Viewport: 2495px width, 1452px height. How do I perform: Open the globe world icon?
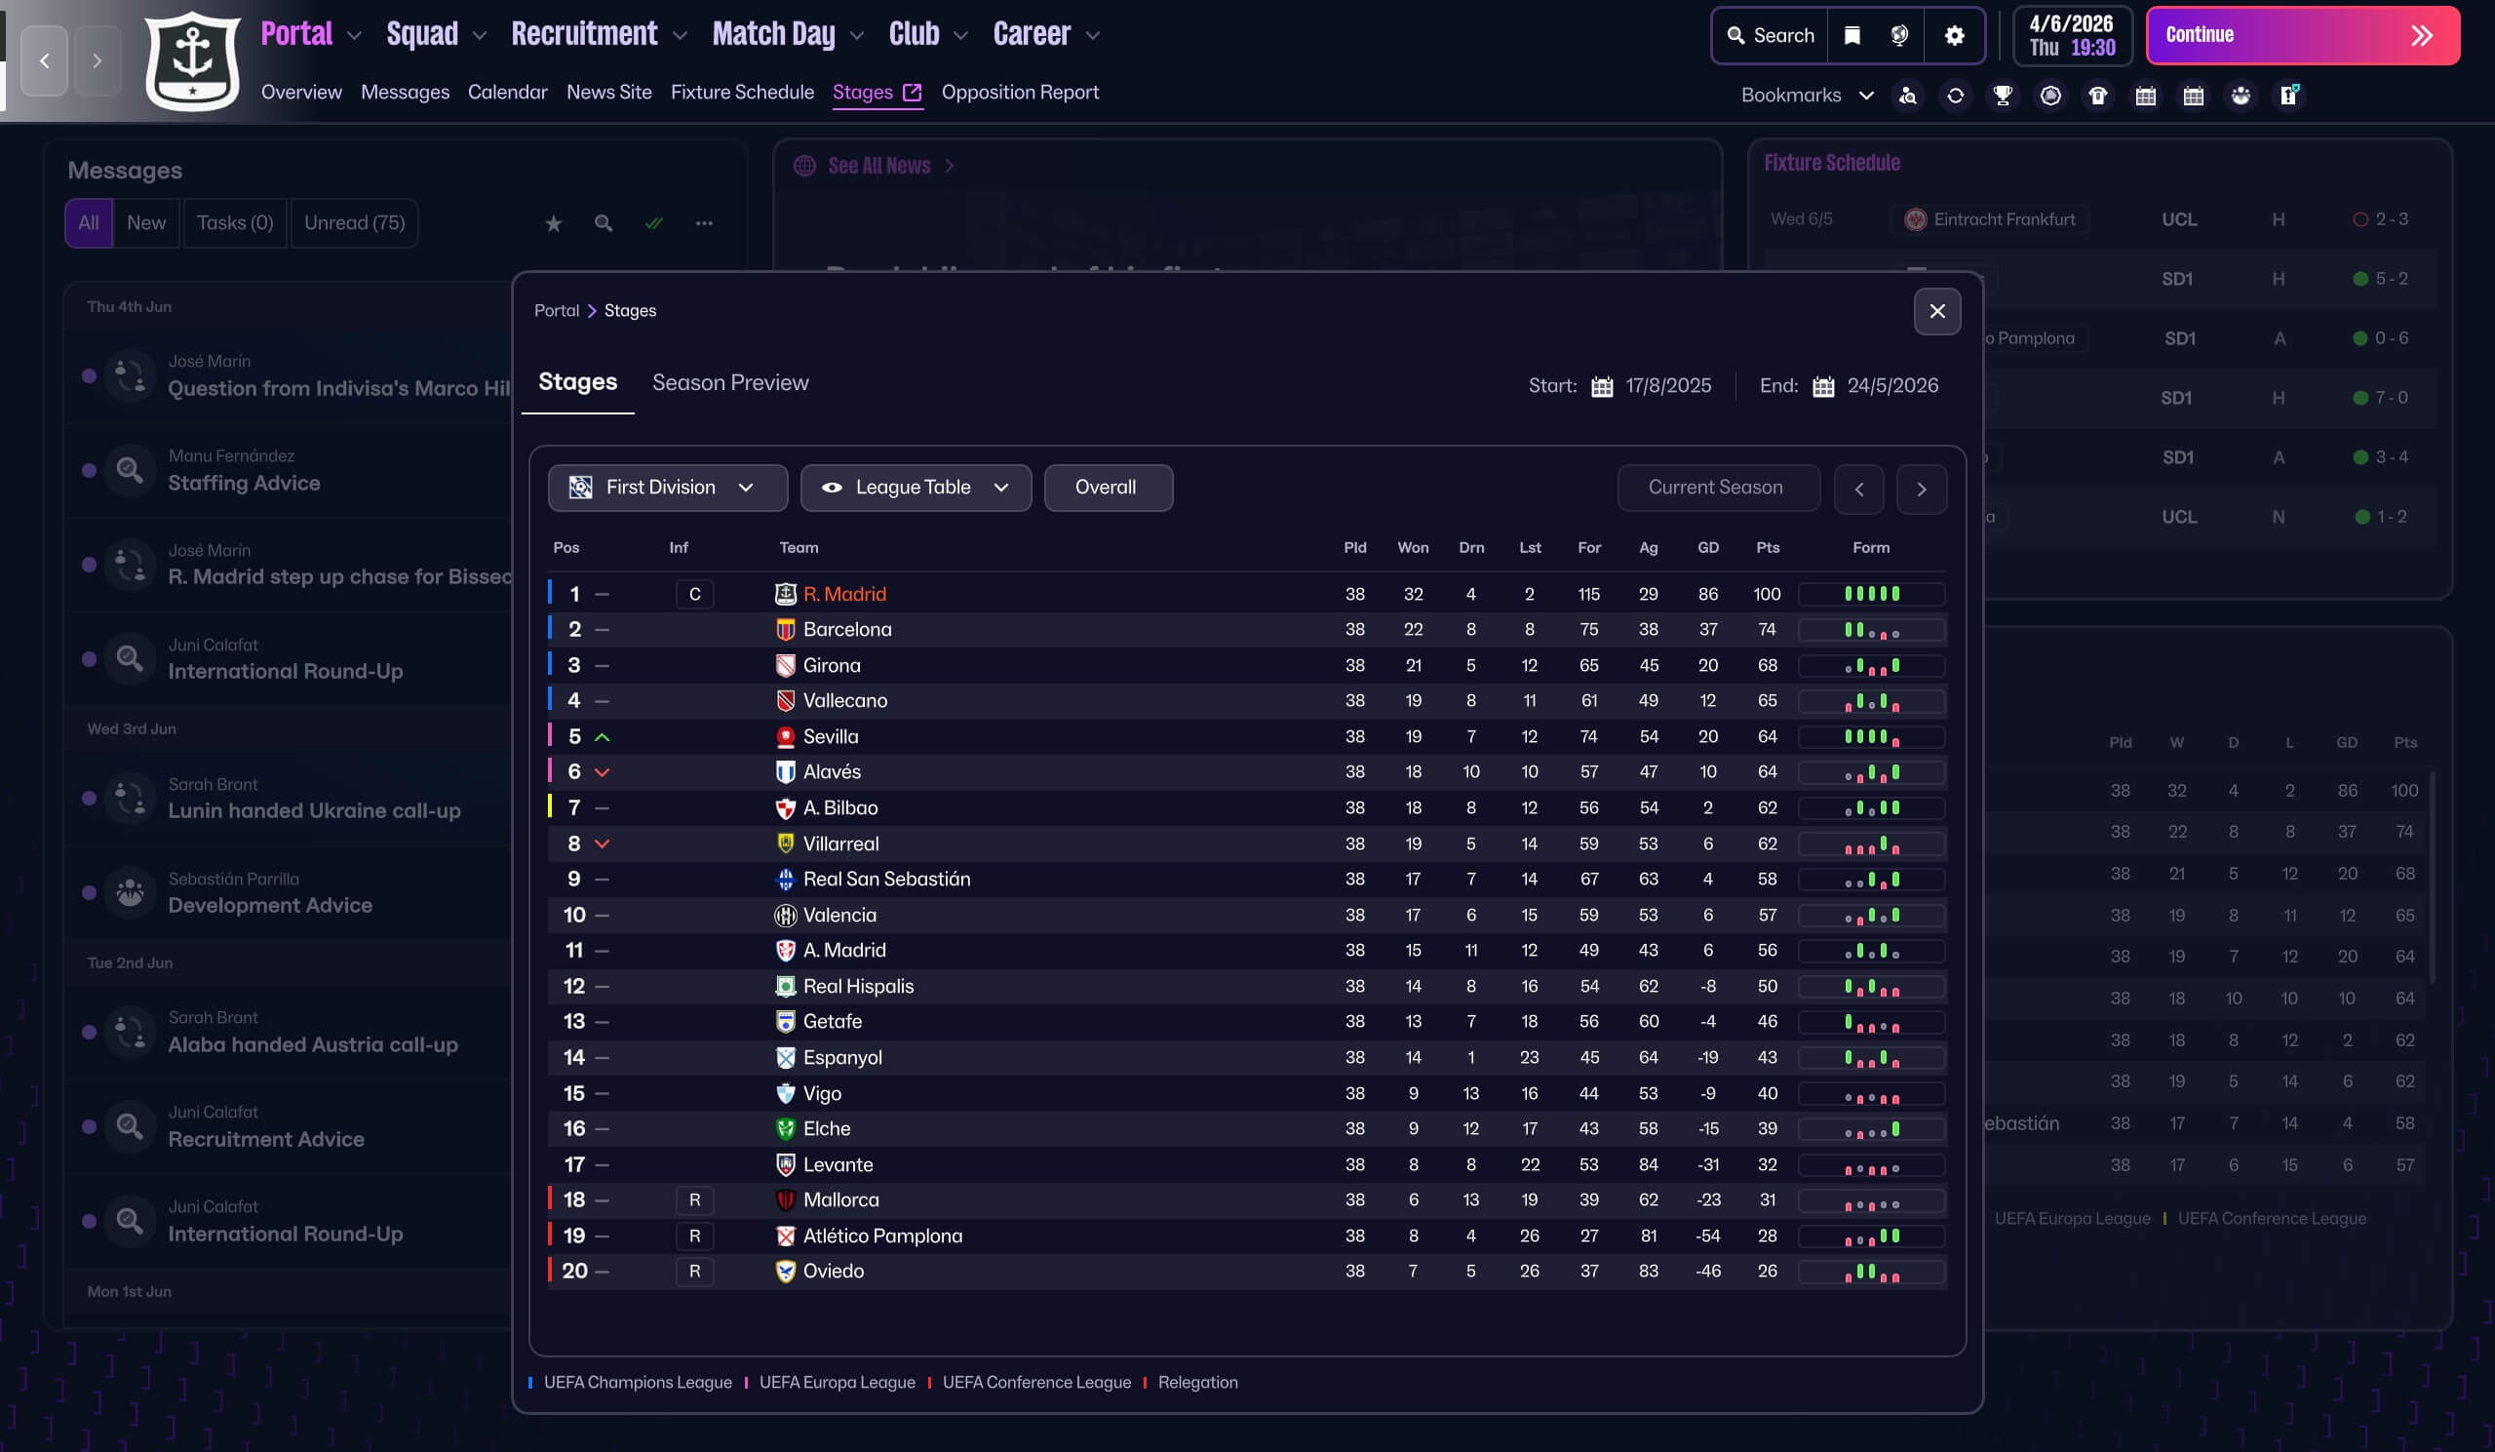[1899, 36]
